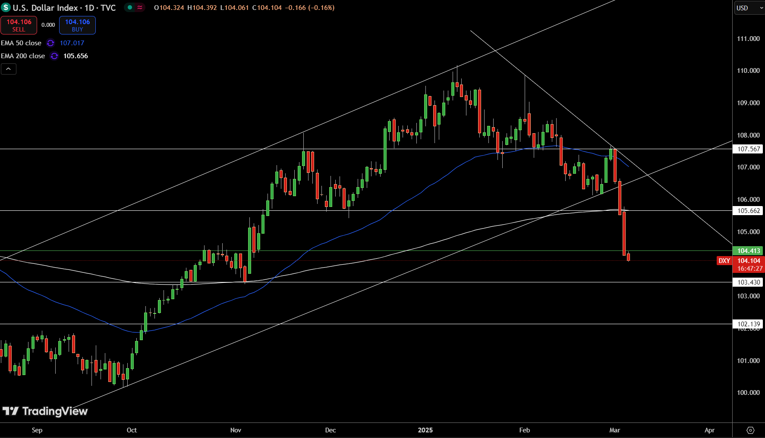Viewport: 765px width, 438px height.
Task: Click EMA 50 value 107.017
Action: pos(72,43)
